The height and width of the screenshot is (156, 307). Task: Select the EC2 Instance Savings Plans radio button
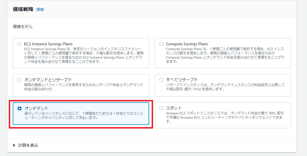tap(19, 44)
